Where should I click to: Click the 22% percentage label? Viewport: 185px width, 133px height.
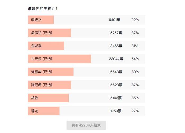click(x=135, y=20)
